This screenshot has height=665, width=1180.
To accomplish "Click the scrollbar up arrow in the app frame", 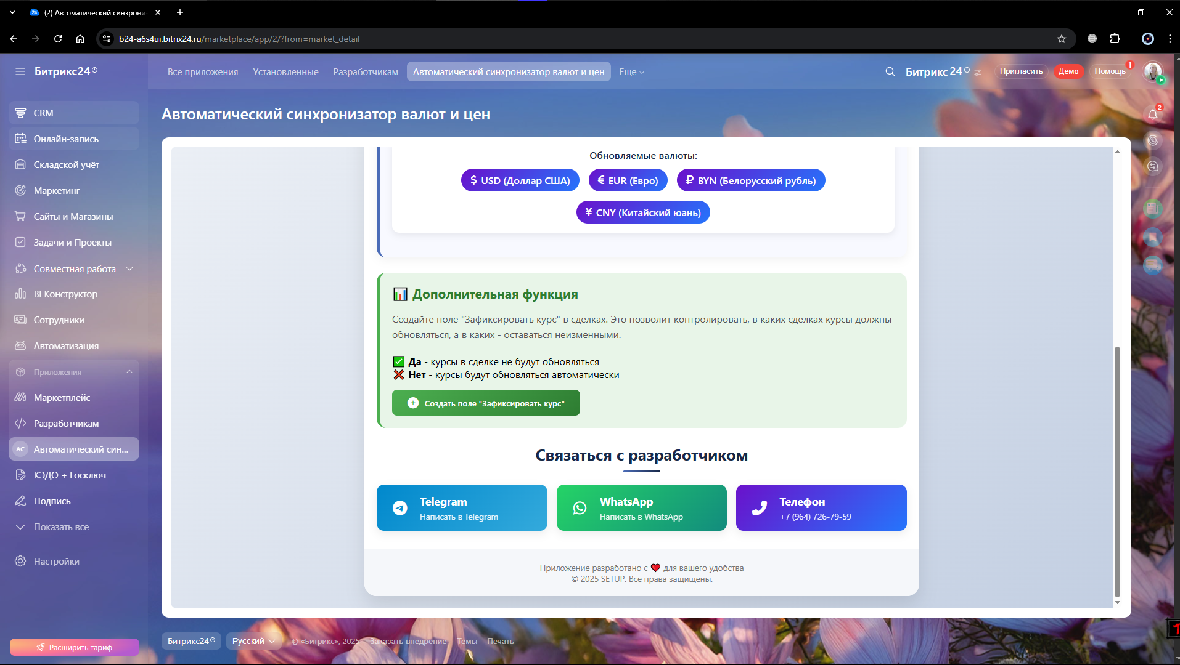I will [x=1117, y=152].
